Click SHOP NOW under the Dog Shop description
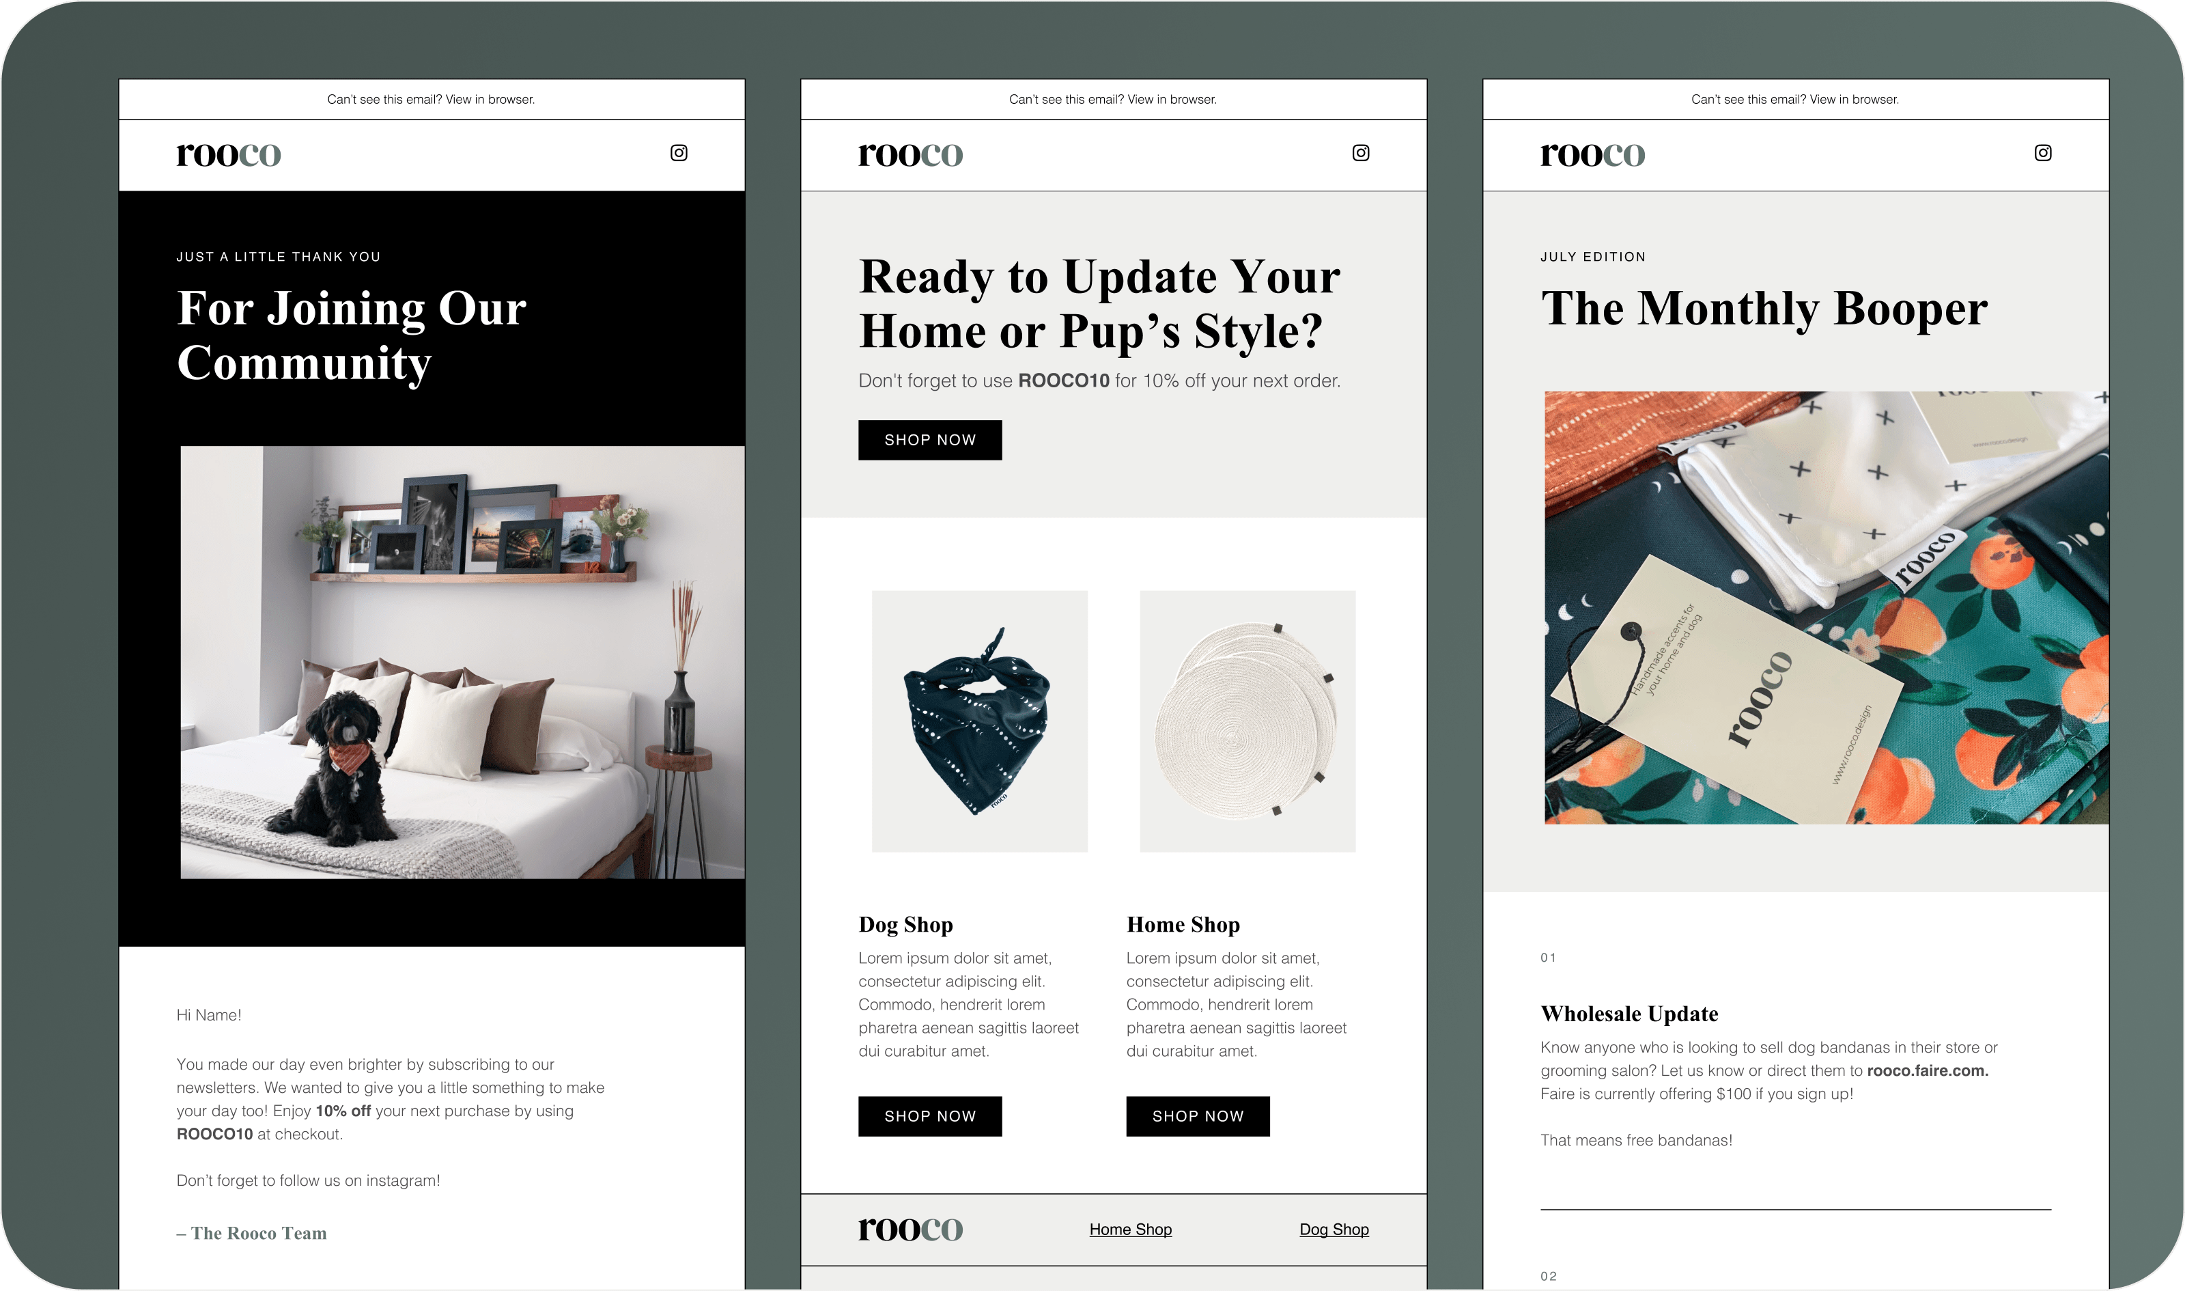The image size is (2185, 1291). click(x=929, y=1116)
